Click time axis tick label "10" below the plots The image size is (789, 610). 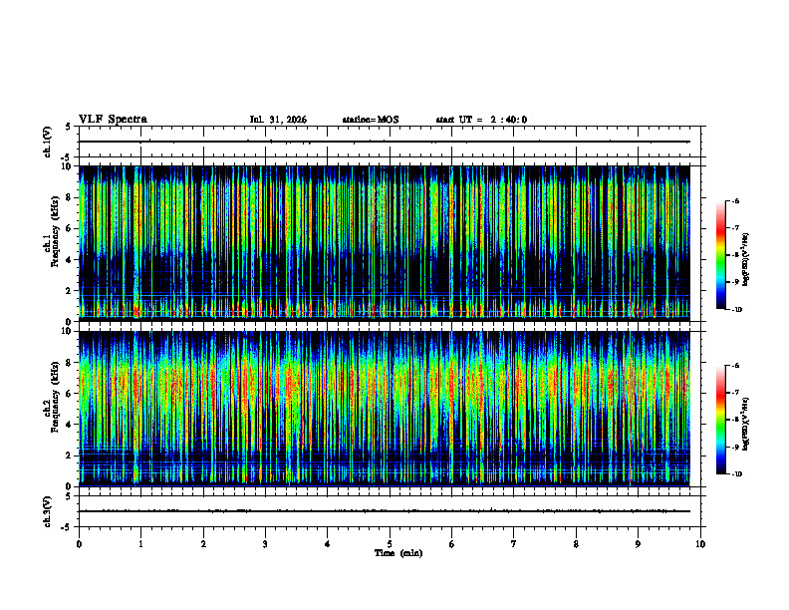(700, 544)
